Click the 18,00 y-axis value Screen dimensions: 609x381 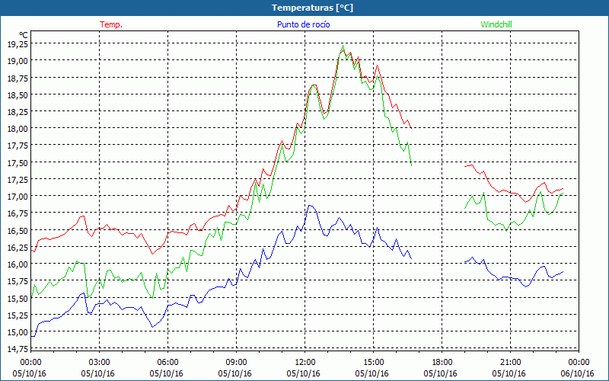[x=18, y=128]
